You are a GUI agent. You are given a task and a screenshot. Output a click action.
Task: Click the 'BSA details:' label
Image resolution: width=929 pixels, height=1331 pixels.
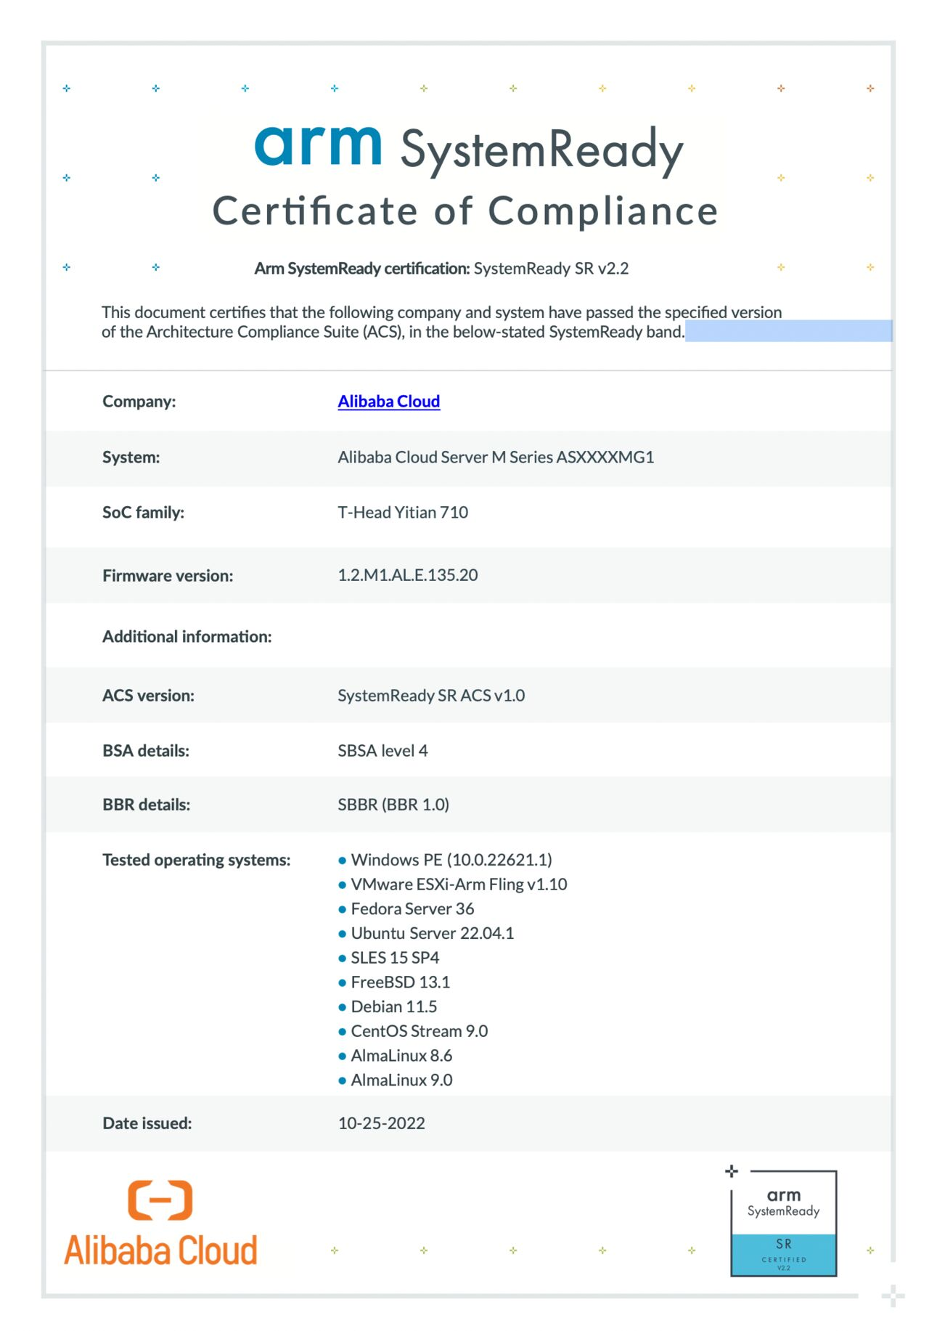tap(146, 751)
